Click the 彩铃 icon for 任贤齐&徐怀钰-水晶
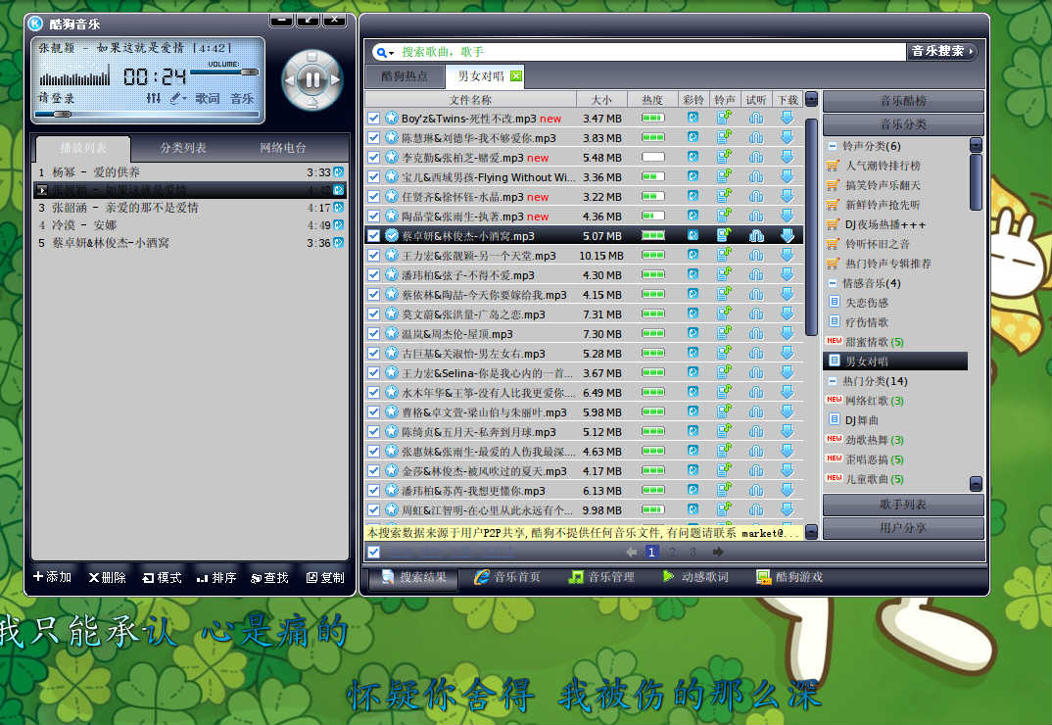Viewport: 1052px width, 725px height. [x=693, y=197]
